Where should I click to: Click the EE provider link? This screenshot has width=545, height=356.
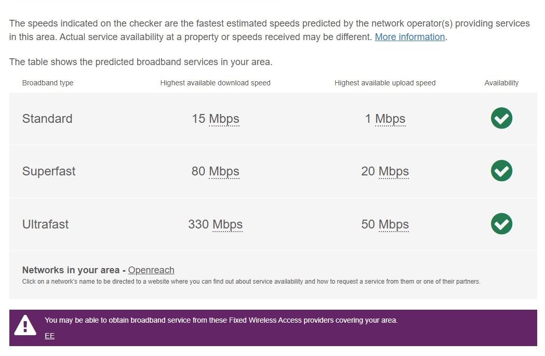pyautogui.click(x=49, y=336)
